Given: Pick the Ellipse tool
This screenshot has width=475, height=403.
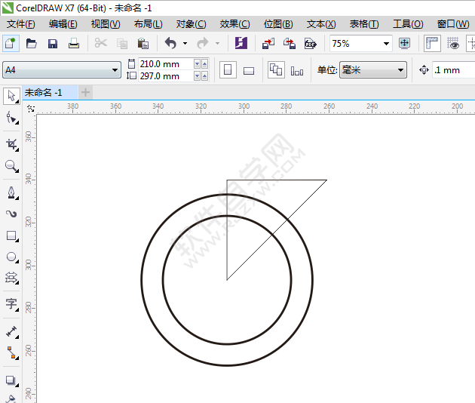Looking at the screenshot, I should tap(11, 257).
